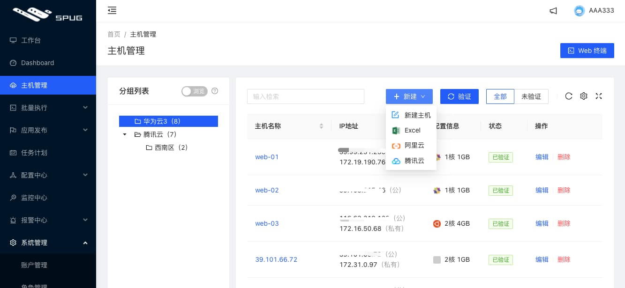
Task: Click the 输入检索 search field
Action: [306, 96]
